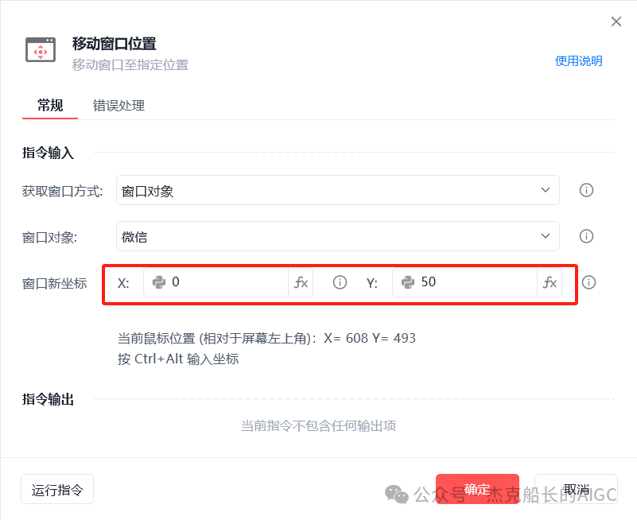Click the info icon beside 获取窗口方式
Screen dimensions: 637x520
pyautogui.click(x=586, y=190)
